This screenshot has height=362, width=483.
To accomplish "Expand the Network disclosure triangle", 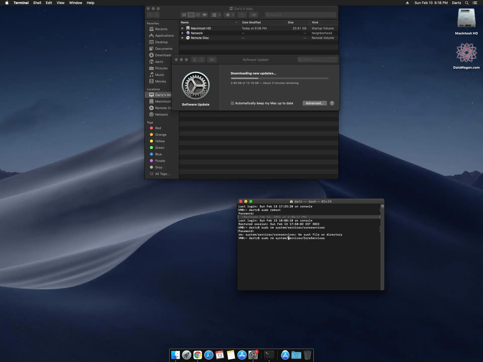I will [182, 33].
